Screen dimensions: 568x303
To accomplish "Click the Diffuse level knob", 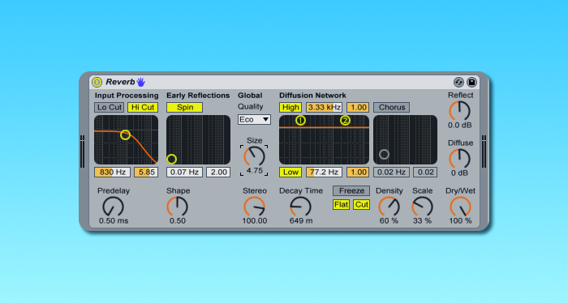I will click(x=460, y=159).
